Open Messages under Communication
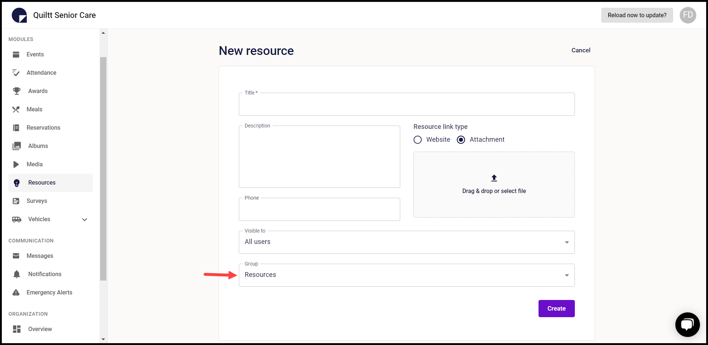The height and width of the screenshot is (345, 708). coord(51,256)
